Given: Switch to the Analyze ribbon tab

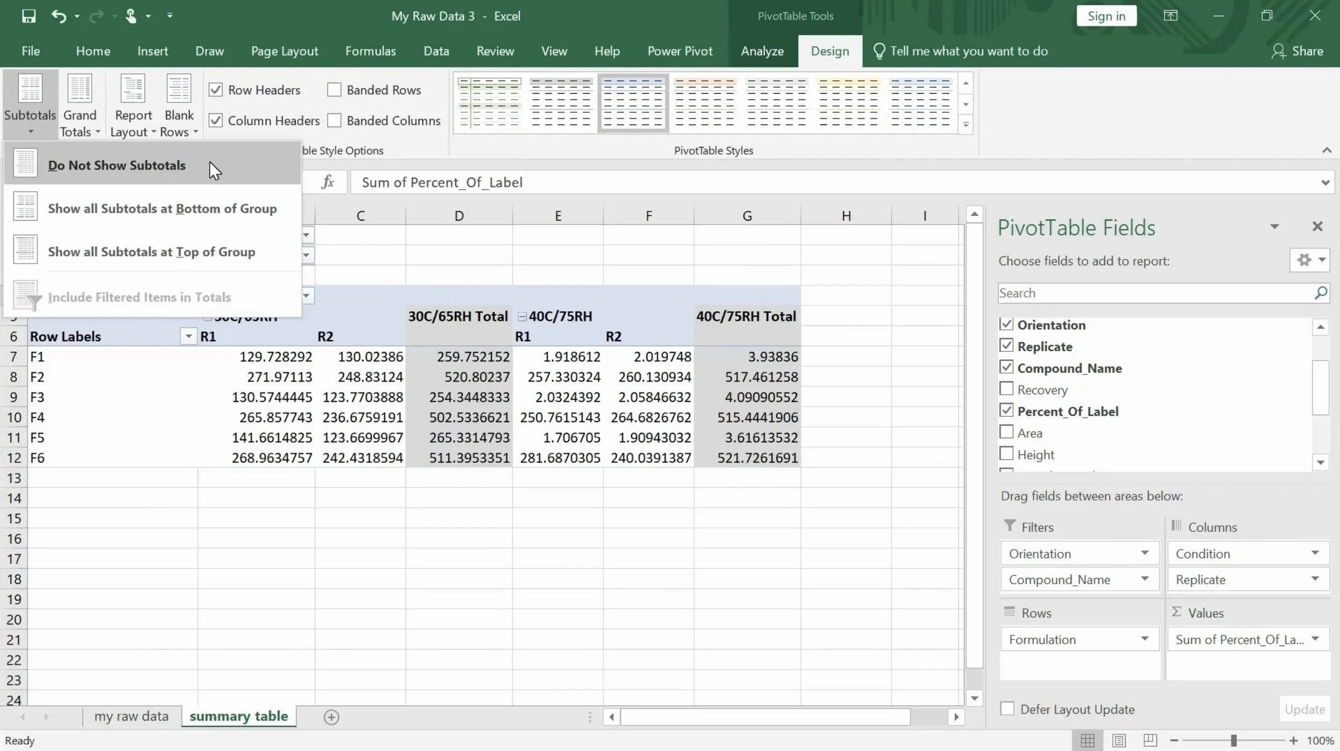Looking at the screenshot, I should point(762,51).
